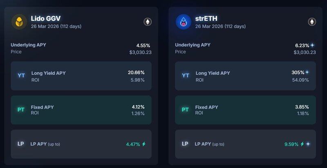Click lightning bolt icon next to 9.59%
Viewport: 327px width, 168px height.
(x=302, y=144)
